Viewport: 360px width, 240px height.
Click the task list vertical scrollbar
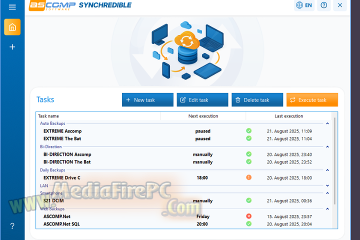(x=334, y=161)
